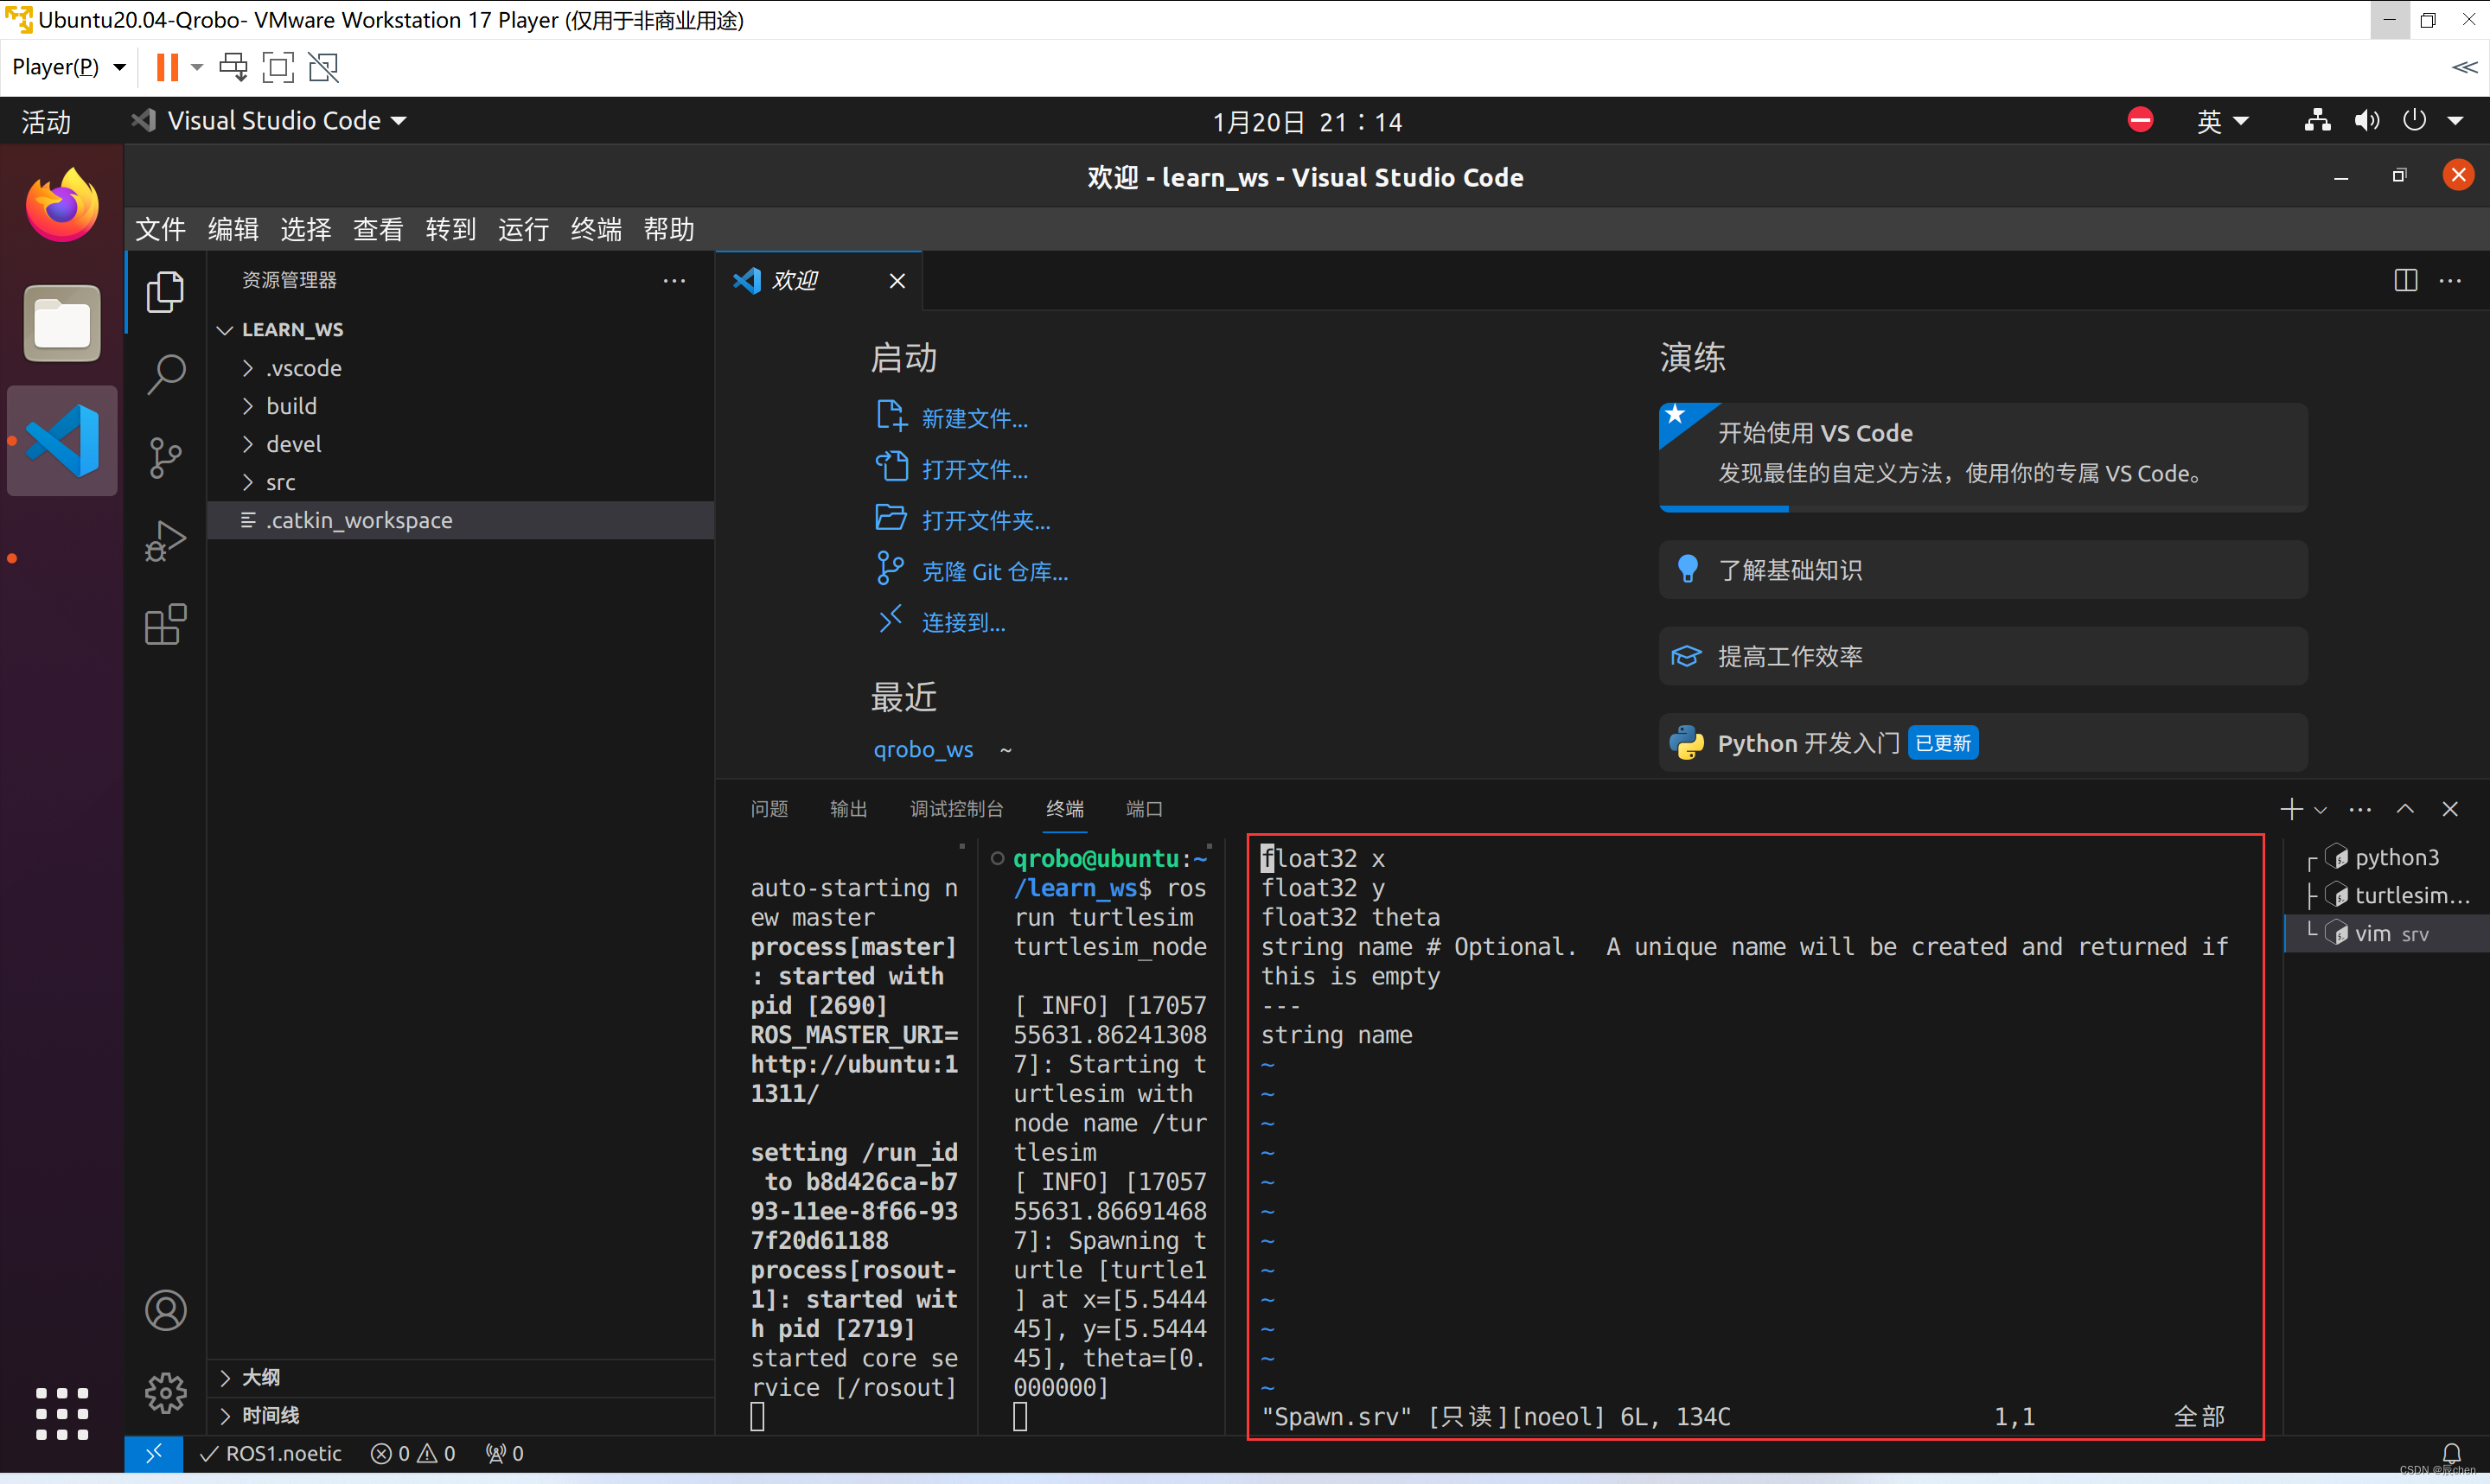Click the Visual Studio Code dock icon

pyautogui.click(x=62, y=441)
